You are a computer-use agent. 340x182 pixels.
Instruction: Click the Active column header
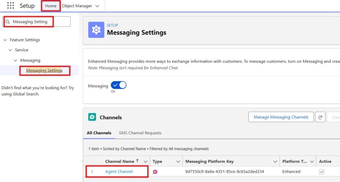[x=325, y=161]
